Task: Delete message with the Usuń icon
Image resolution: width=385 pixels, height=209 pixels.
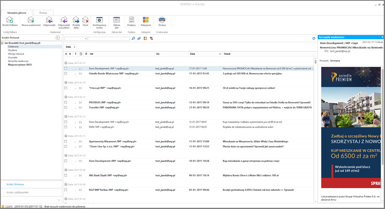Action: click(x=85, y=20)
